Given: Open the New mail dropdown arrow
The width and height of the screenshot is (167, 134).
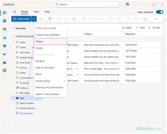Looking at the screenshot, I should pos(34,19).
